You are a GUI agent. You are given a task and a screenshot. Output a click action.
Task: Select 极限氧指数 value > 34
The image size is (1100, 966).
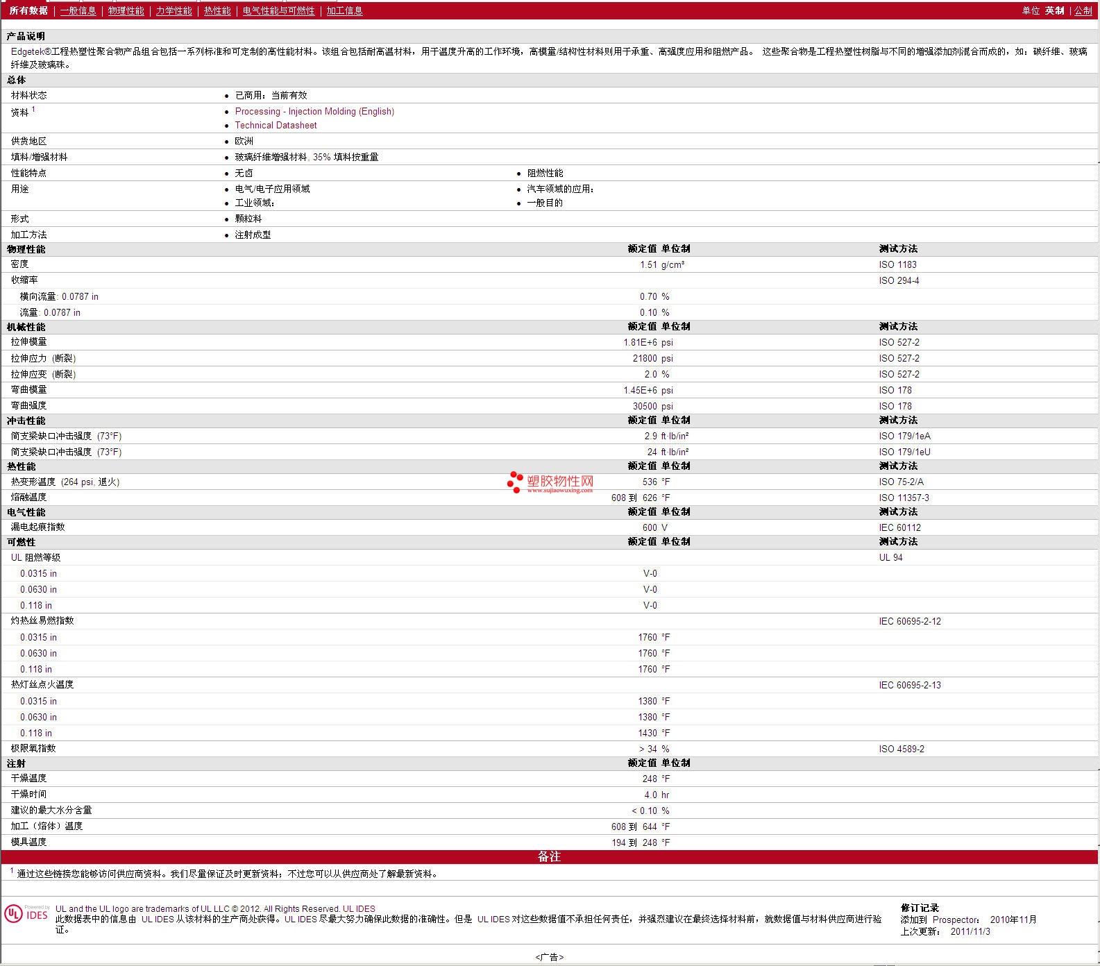tap(648, 749)
